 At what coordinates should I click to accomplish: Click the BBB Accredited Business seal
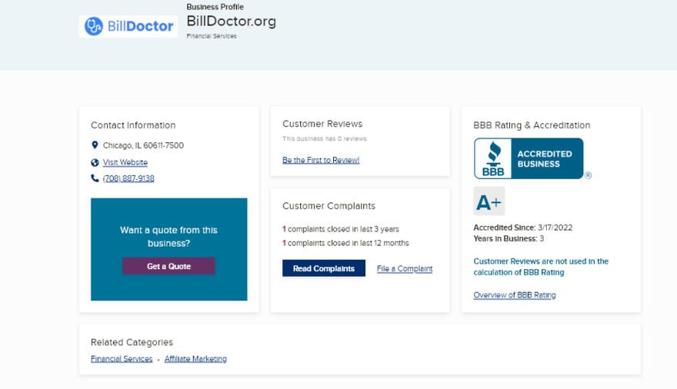[x=529, y=158]
